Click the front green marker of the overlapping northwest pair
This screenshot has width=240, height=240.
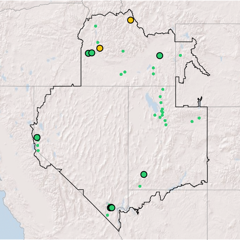tap(91, 53)
